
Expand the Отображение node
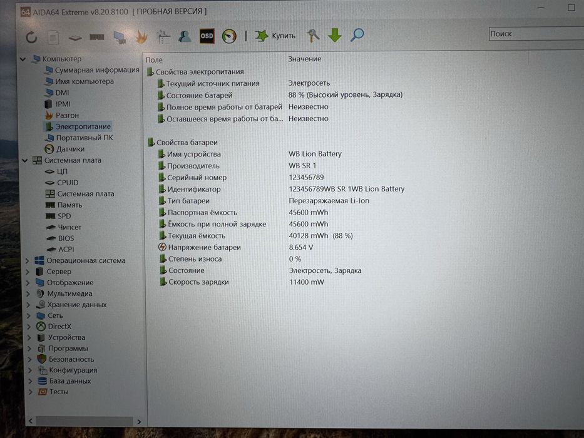click(x=28, y=283)
